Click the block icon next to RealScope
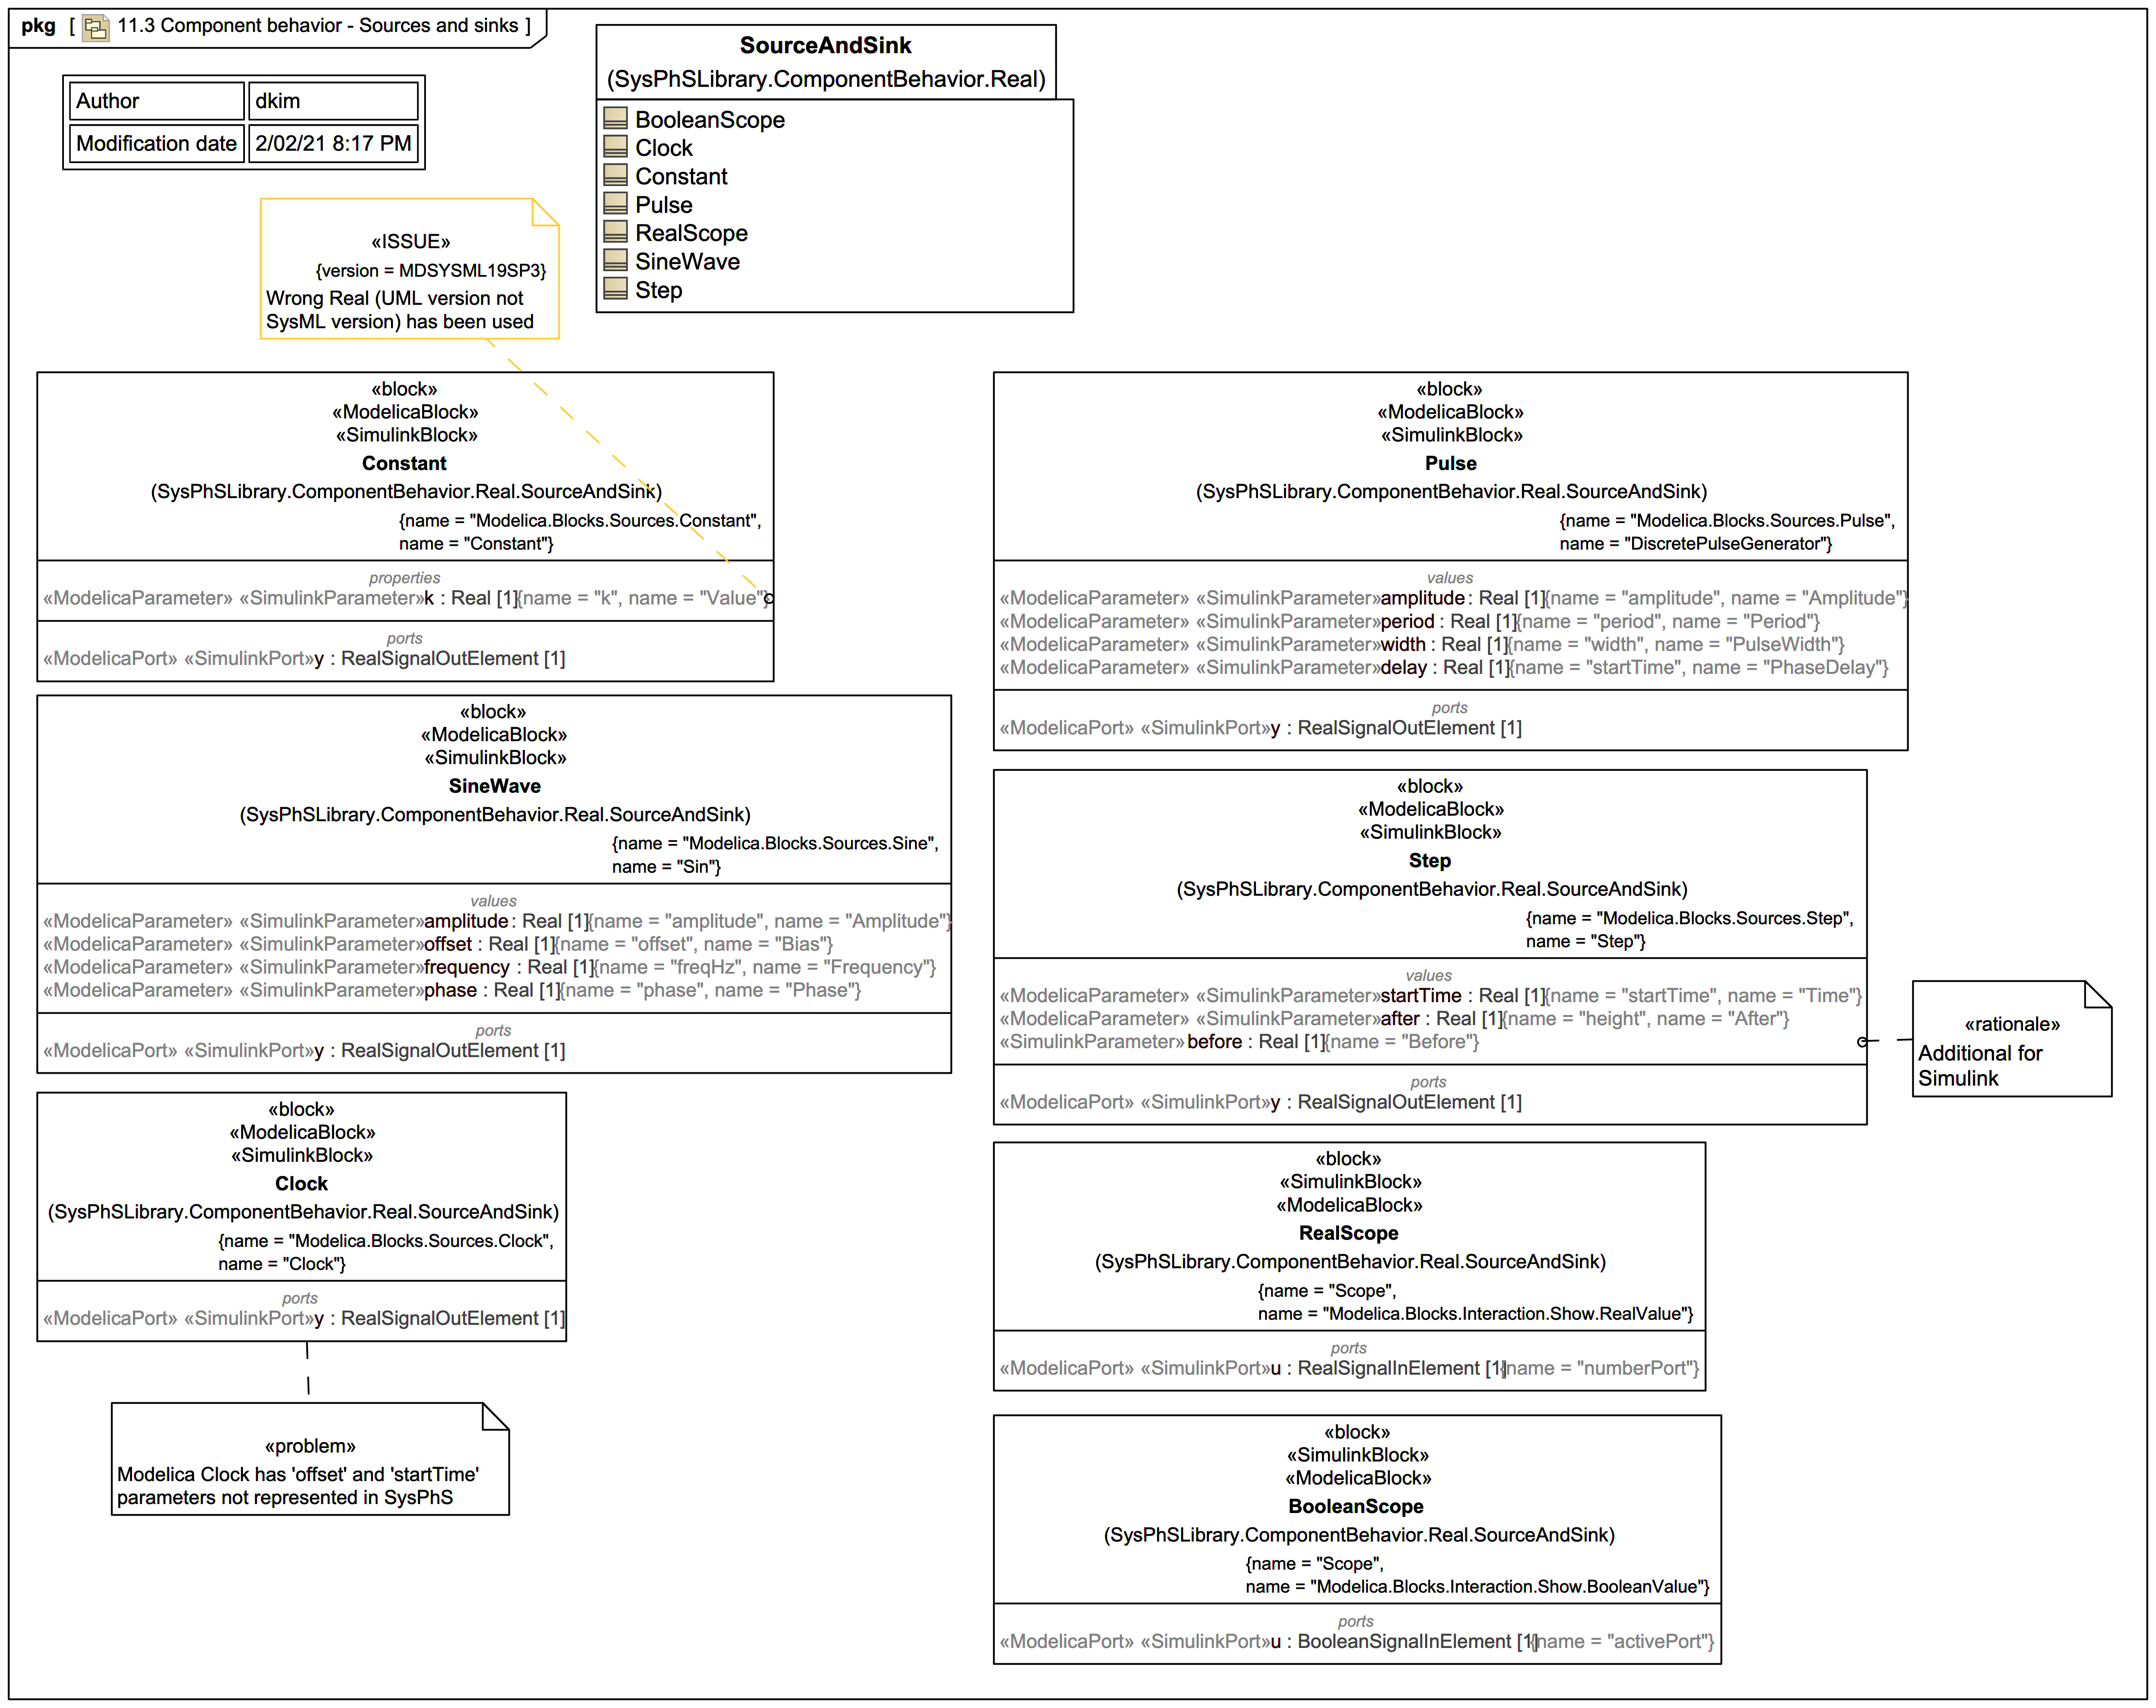Screen dimensions: 2156x1708 pyautogui.click(x=615, y=232)
